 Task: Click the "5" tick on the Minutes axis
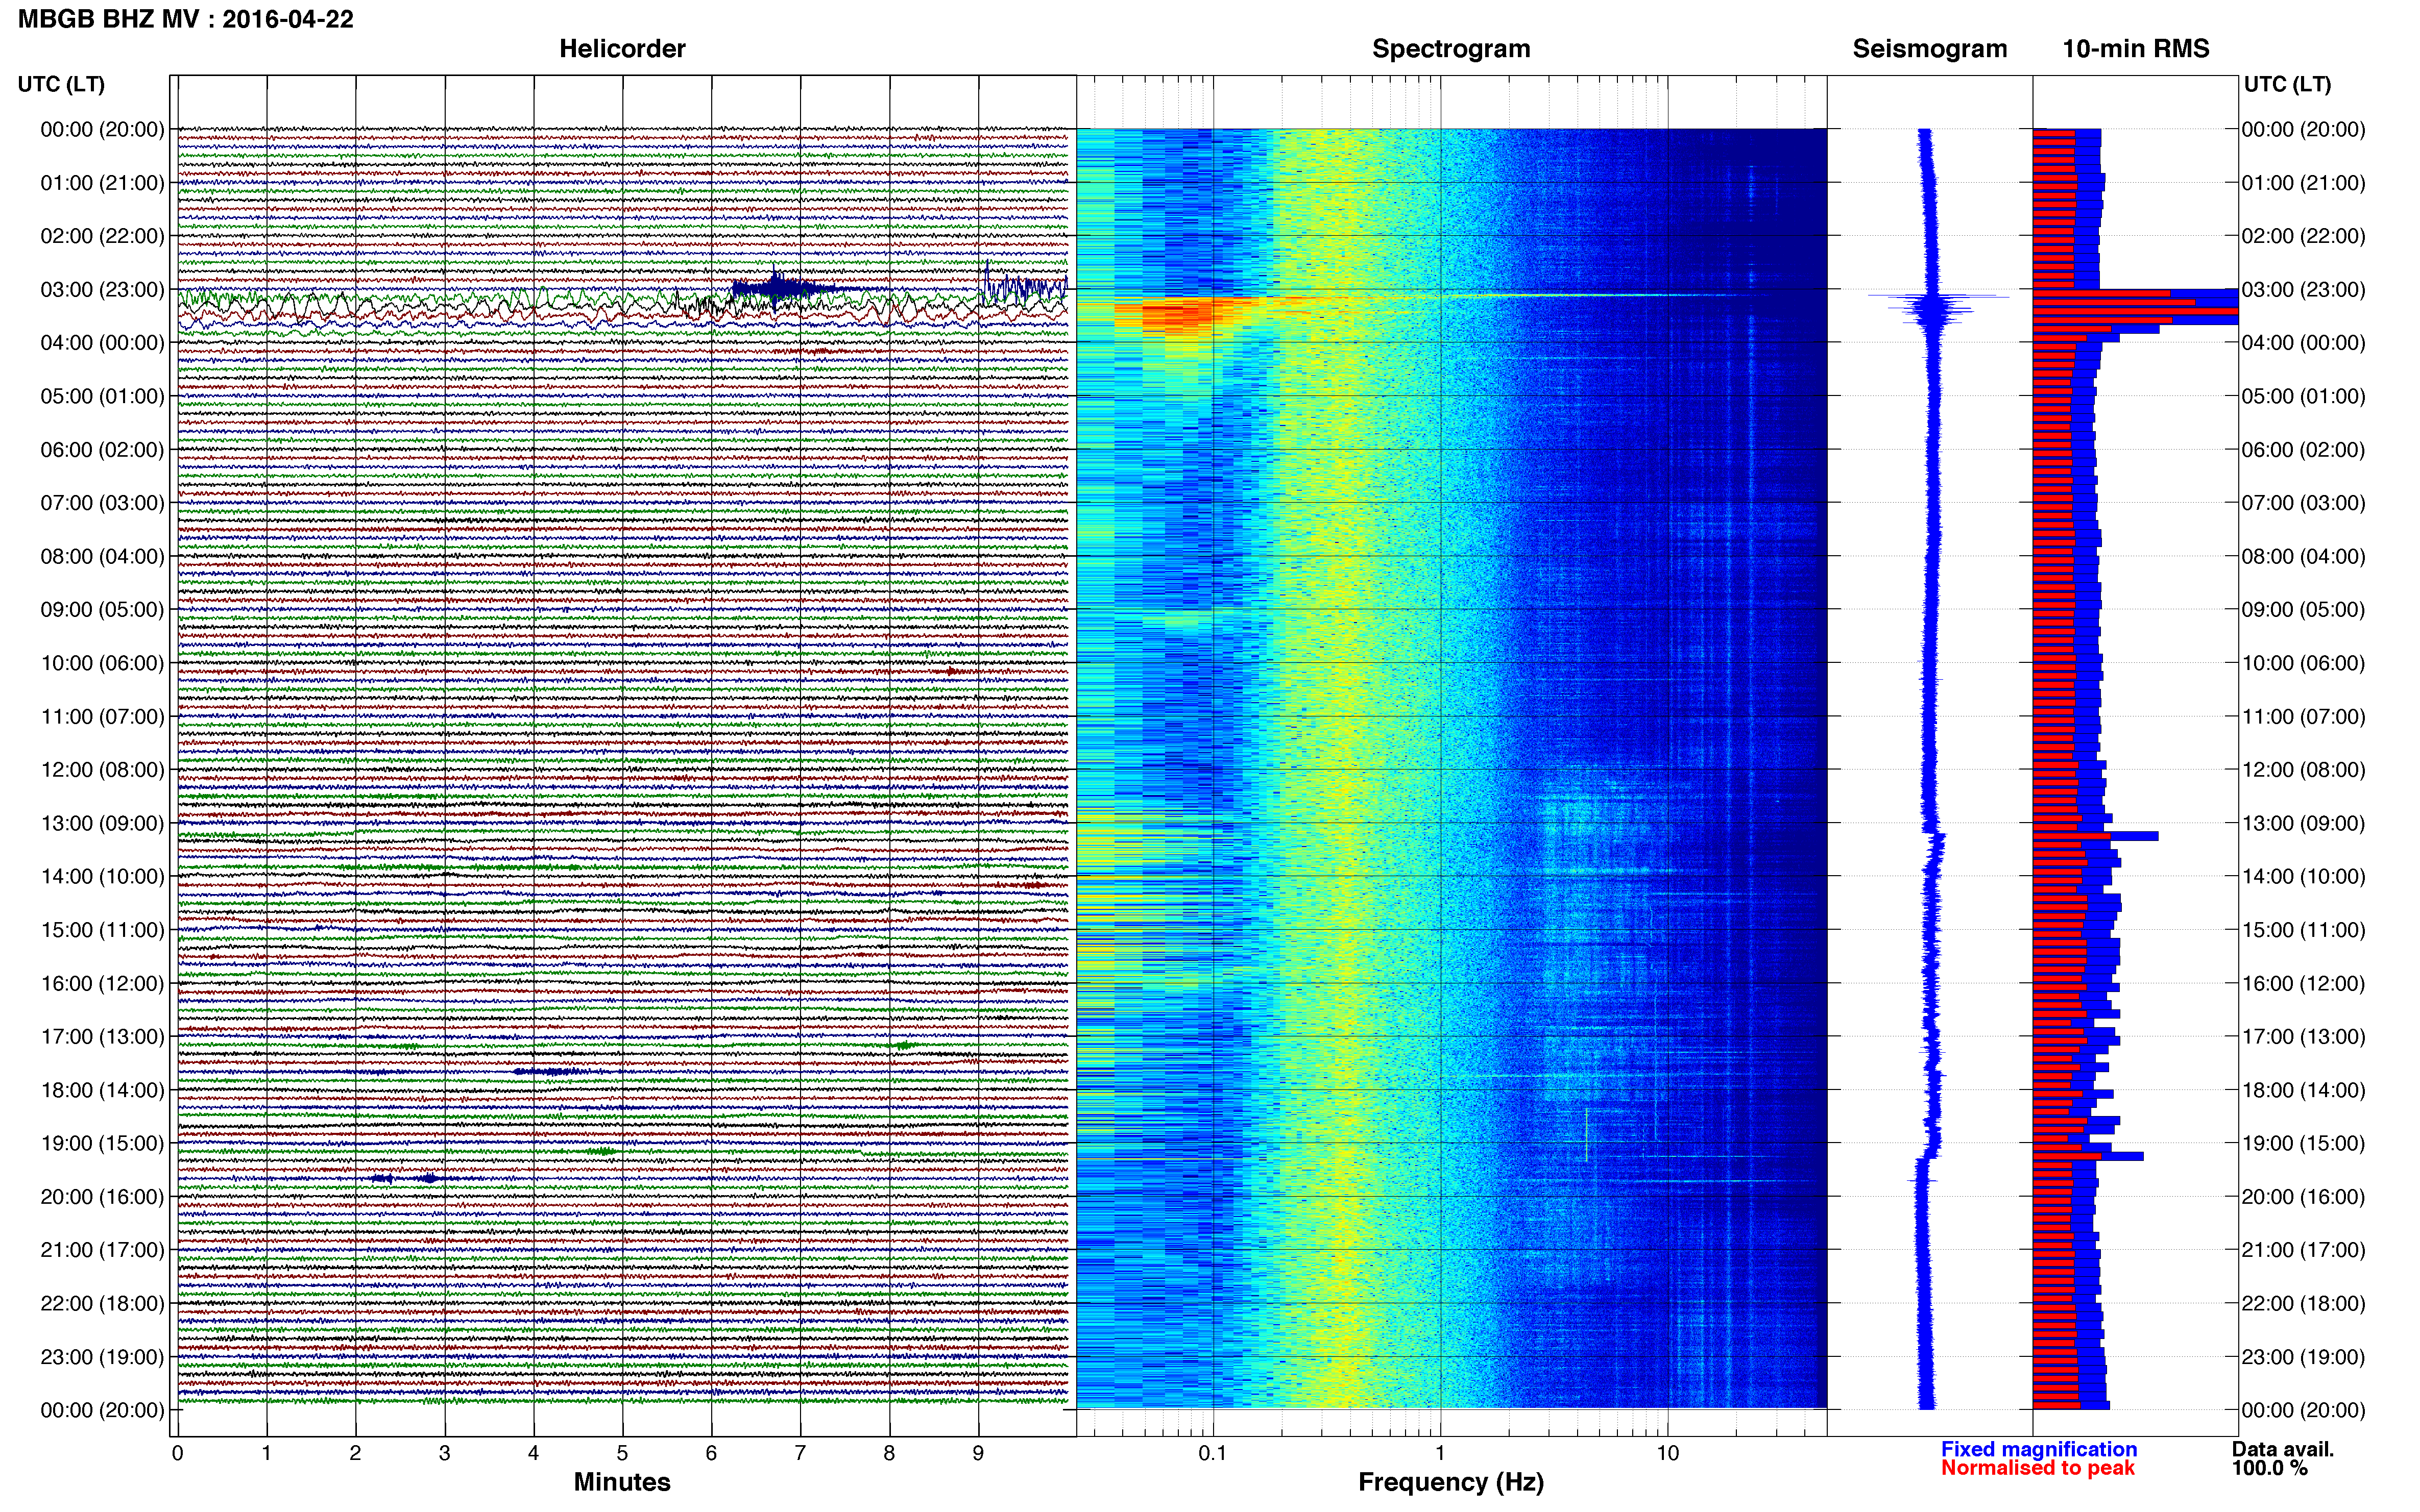[x=622, y=1453]
